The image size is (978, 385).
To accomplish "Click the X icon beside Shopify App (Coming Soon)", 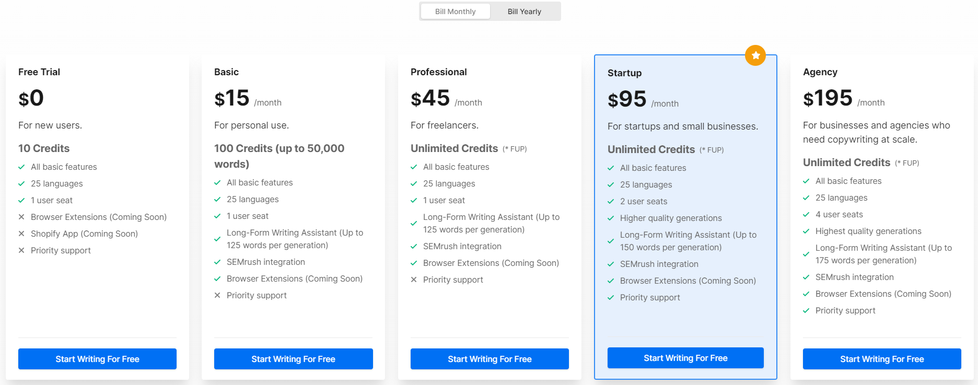I will (x=21, y=234).
